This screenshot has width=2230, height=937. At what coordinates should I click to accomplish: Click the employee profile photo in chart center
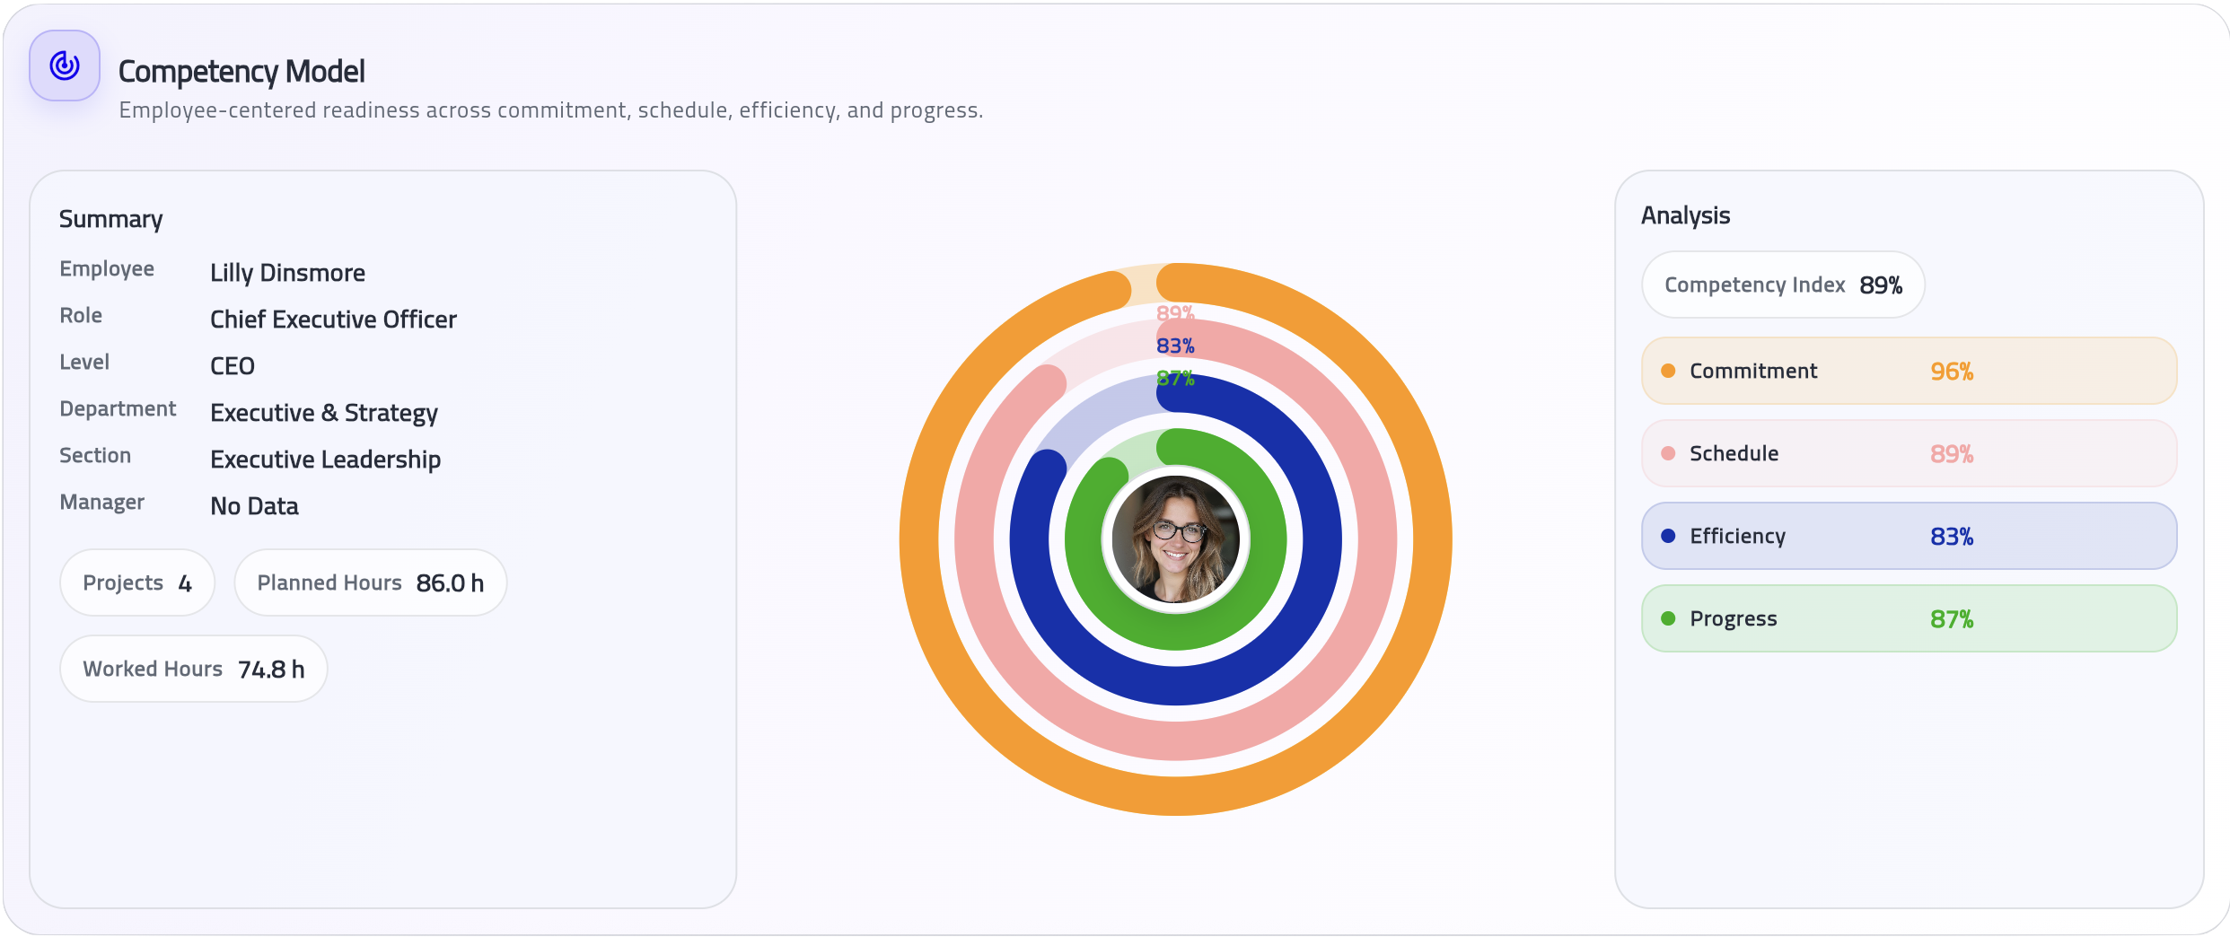pyautogui.click(x=1175, y=539)
